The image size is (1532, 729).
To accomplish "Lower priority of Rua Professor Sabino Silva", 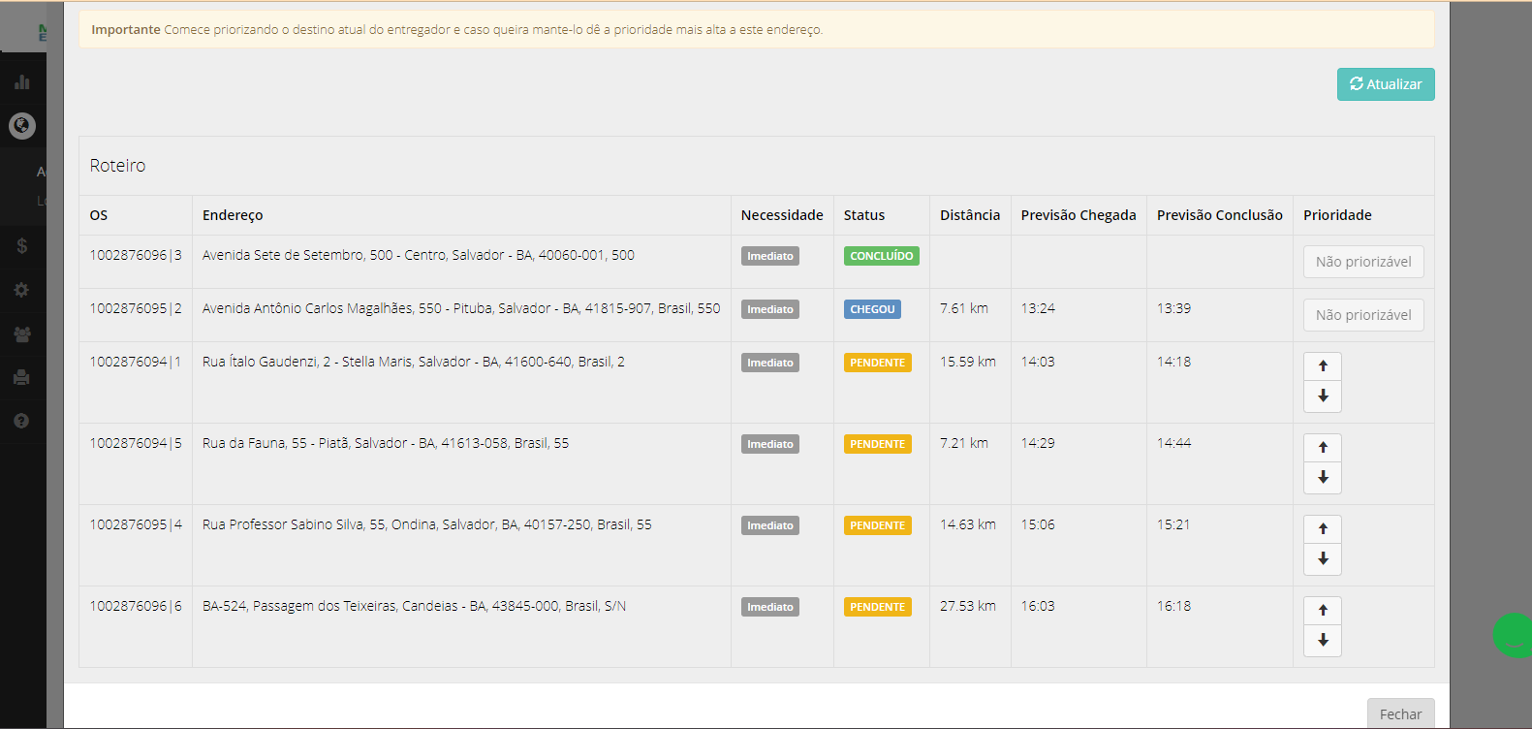I will click(1323, 559).
